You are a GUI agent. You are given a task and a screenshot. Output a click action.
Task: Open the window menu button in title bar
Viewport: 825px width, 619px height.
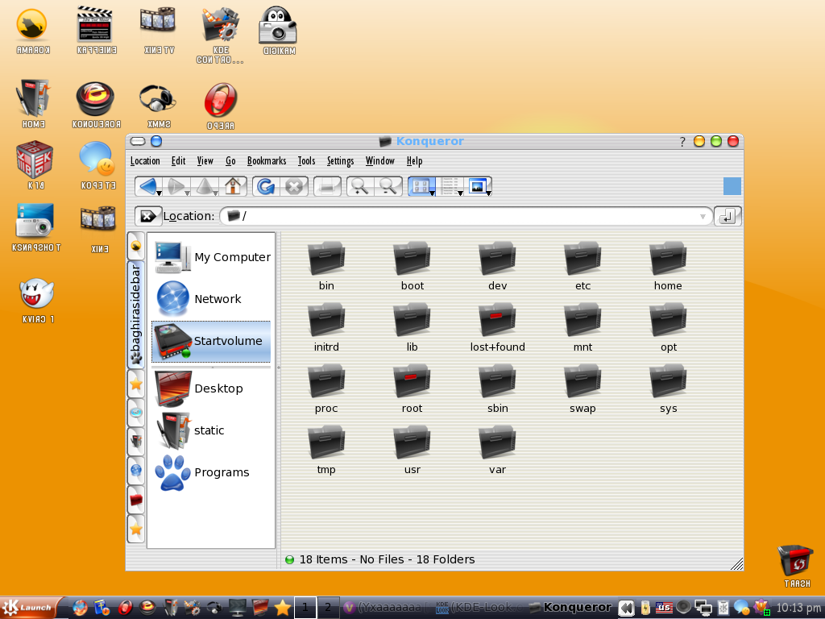click(138, 141)
